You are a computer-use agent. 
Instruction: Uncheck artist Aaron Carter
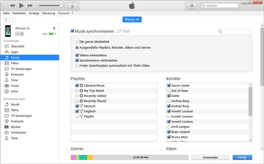[169, 86]
